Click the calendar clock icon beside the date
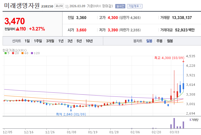This screenshot has width=201, height=135. click(67, 6)
